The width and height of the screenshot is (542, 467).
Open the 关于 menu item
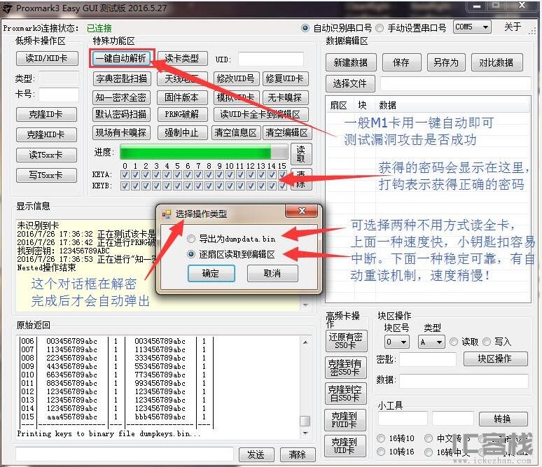[x=513, y=27]
